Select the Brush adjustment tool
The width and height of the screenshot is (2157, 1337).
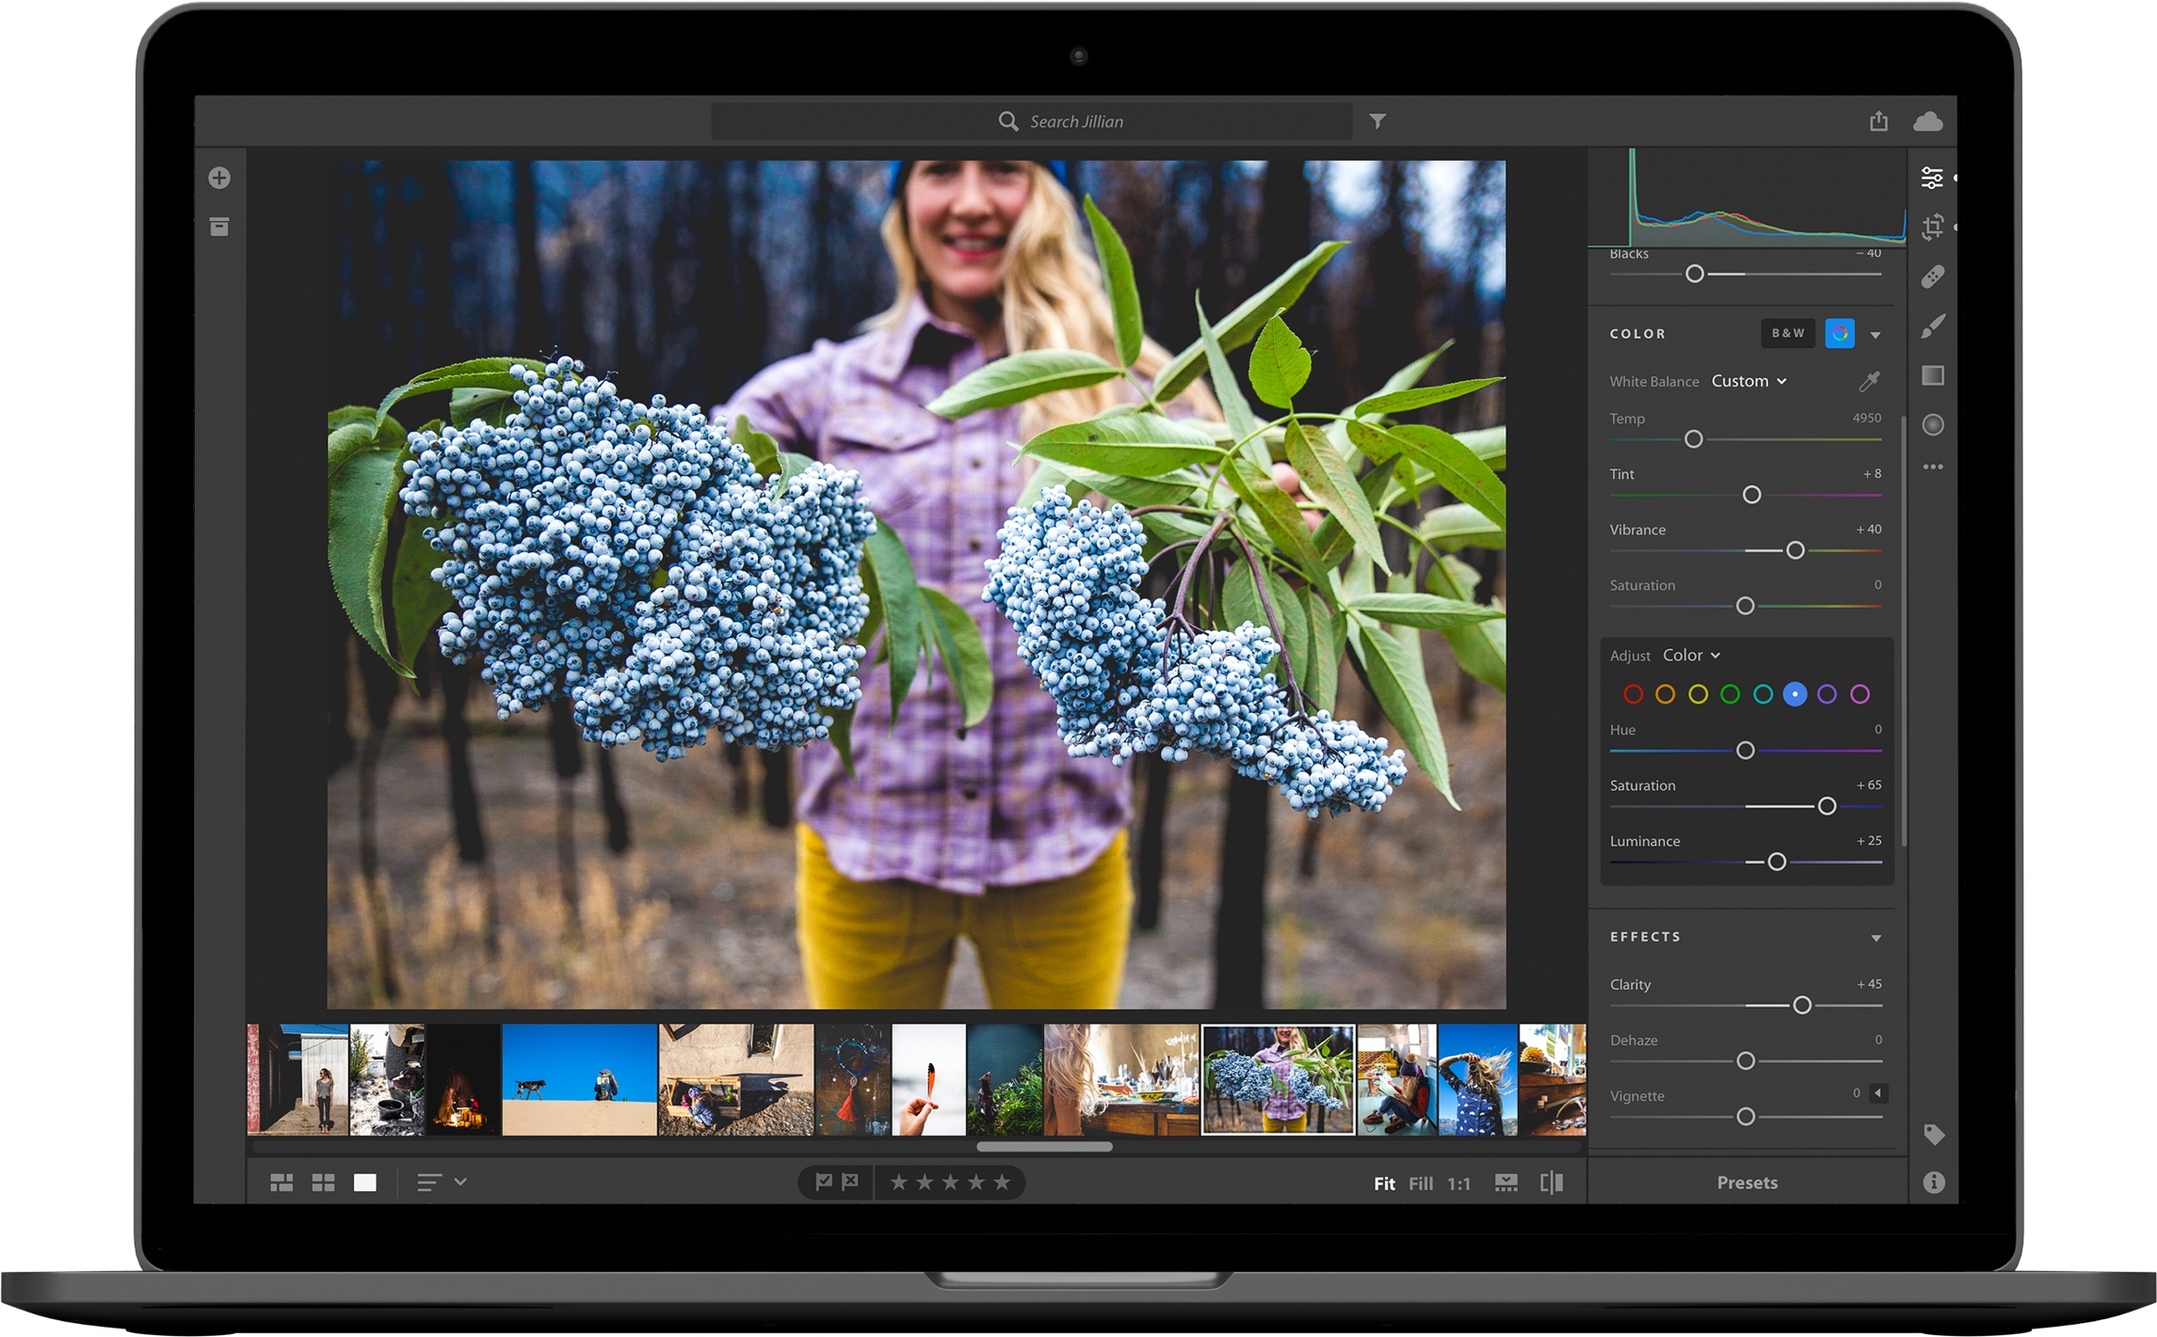[x=1932, y=326]
